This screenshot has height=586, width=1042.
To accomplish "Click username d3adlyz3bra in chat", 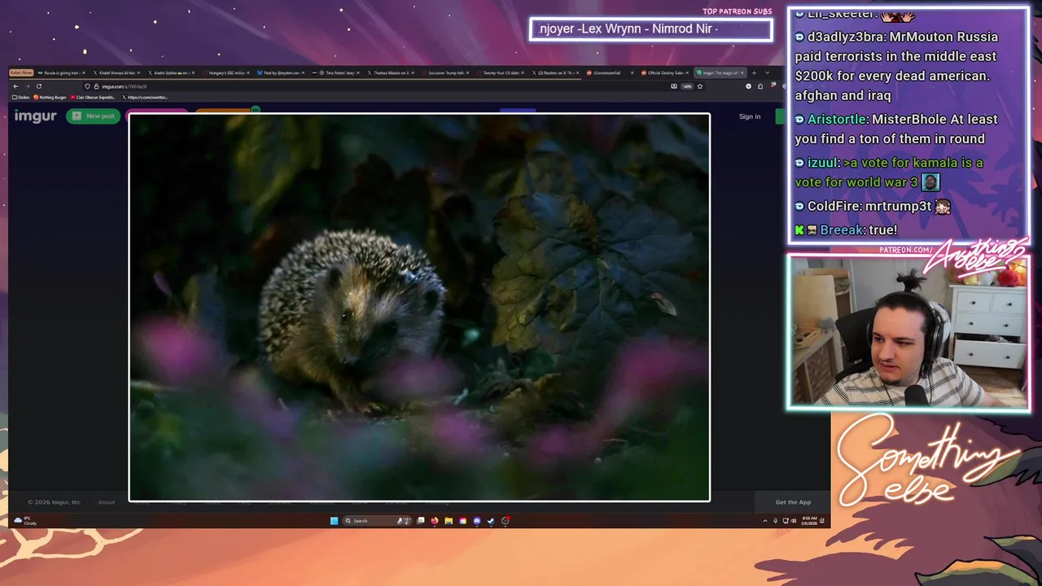I will pyautogui.click(x=846, y=37).
